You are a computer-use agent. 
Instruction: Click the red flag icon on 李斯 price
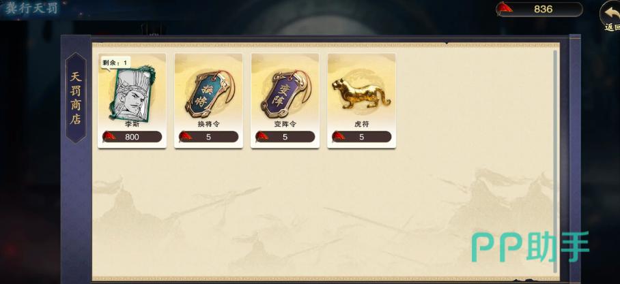coord(109,136)
